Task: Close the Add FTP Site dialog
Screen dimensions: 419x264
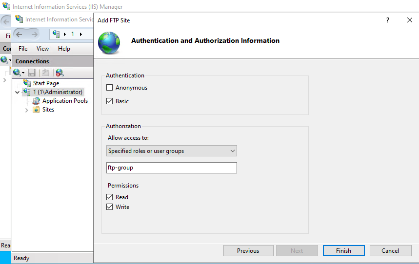Action: click(410, 20)
